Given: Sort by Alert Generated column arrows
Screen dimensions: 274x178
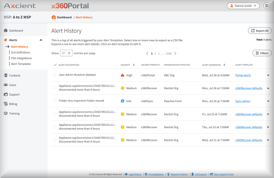Looking at the screenshot, I should [224, 65].
